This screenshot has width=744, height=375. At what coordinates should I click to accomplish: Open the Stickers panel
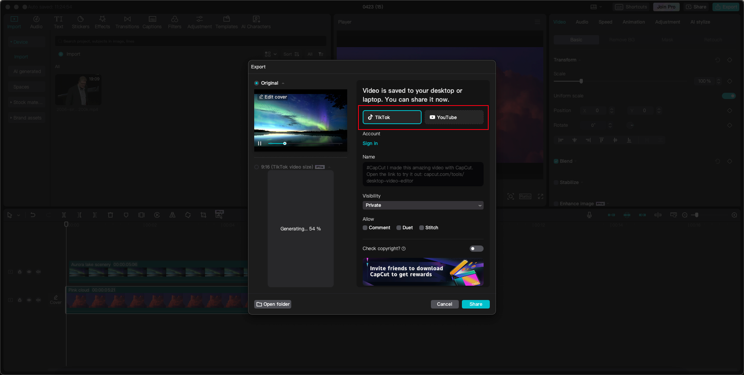[81, 22]
